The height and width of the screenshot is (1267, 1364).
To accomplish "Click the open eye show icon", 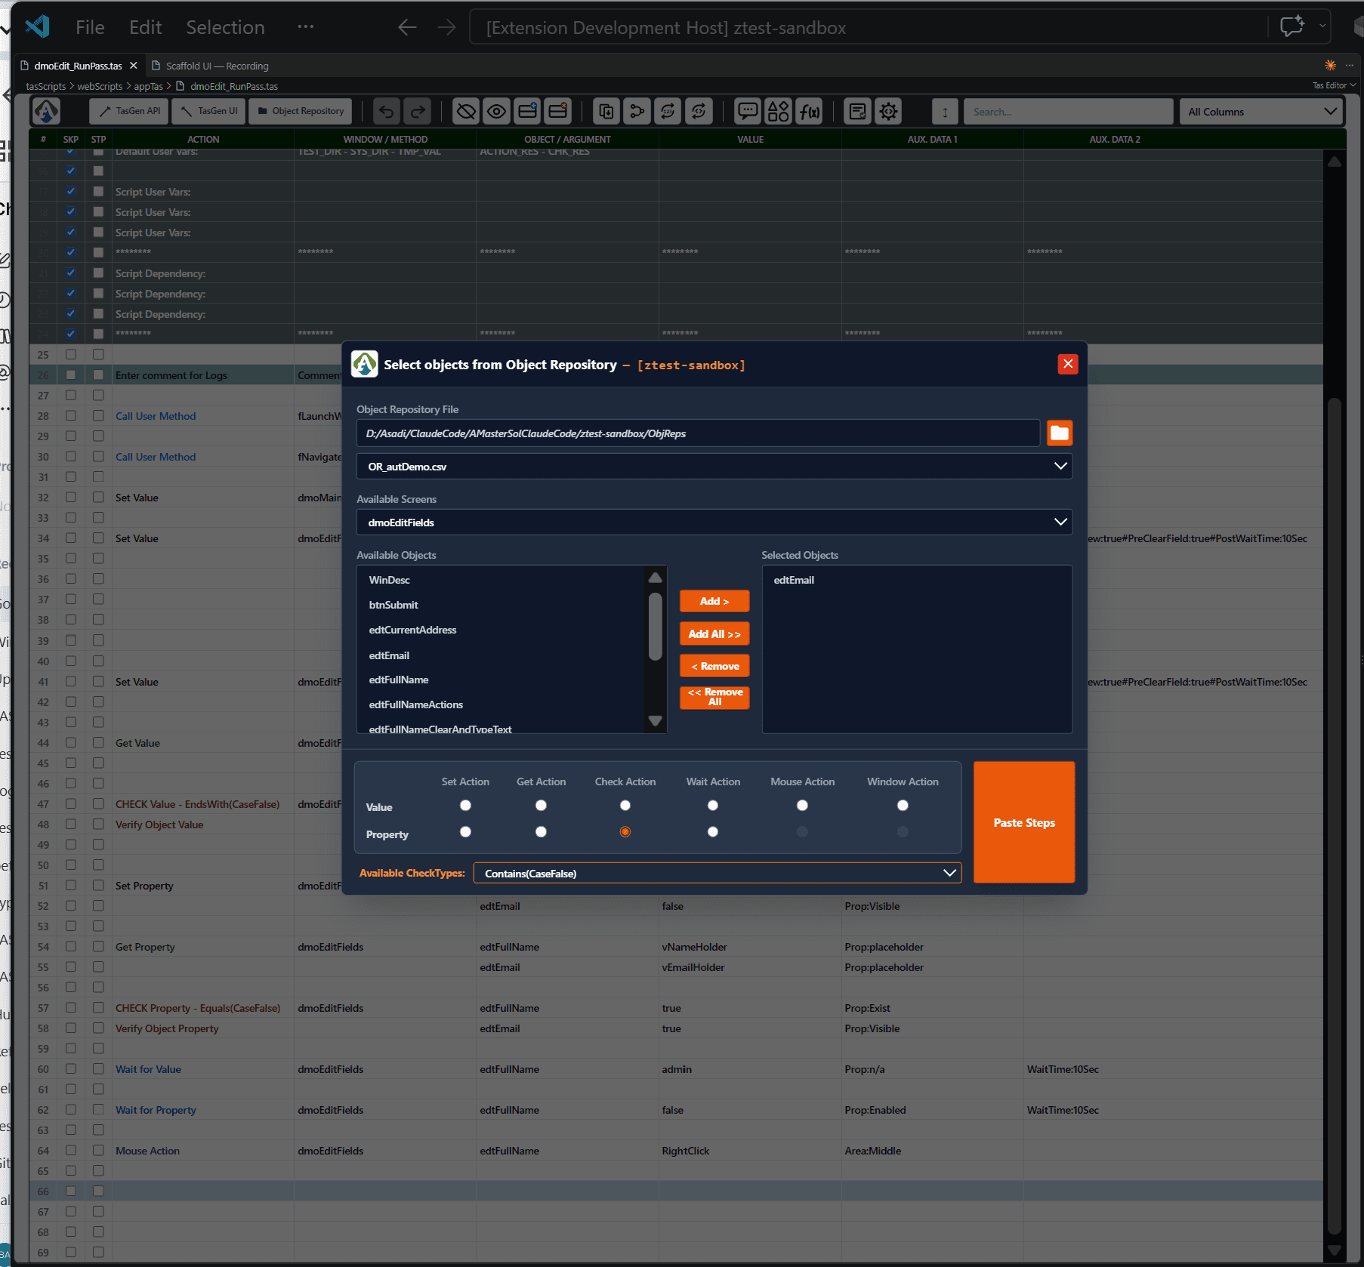I will 497,112.
